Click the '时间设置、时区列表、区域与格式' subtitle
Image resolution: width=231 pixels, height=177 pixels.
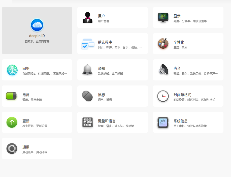pos(194,100)
